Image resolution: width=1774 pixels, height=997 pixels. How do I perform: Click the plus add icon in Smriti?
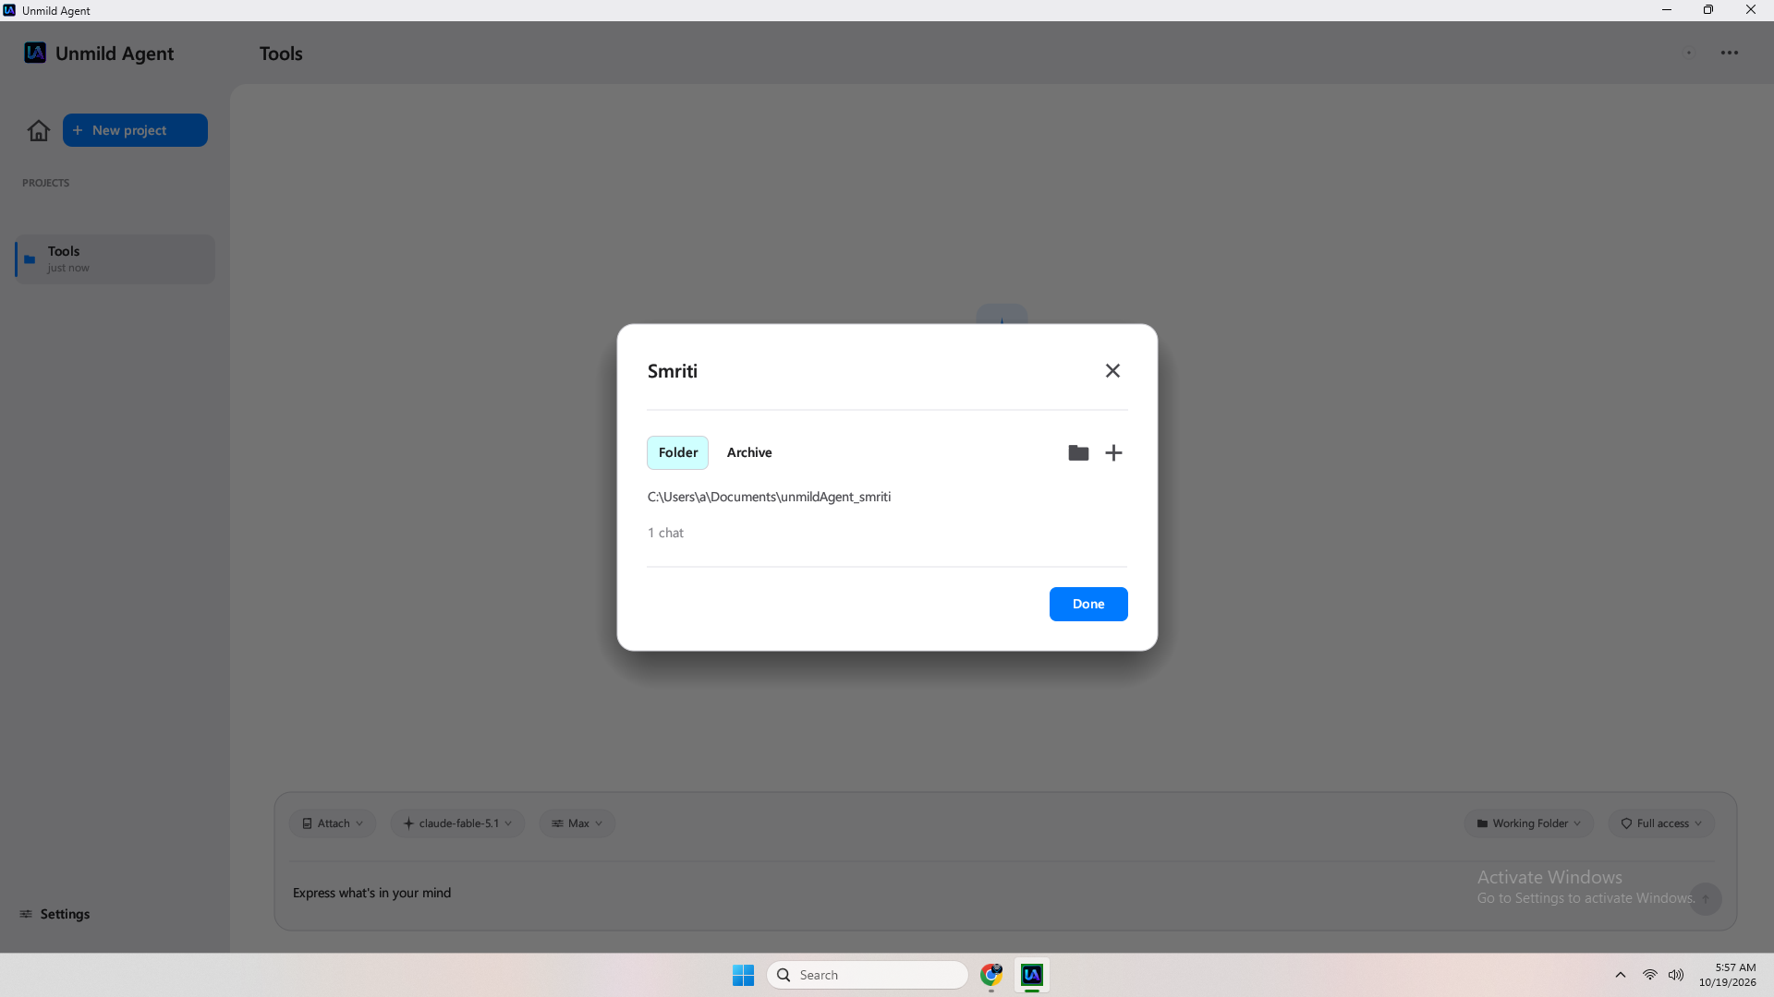[x=1113, y=452]
